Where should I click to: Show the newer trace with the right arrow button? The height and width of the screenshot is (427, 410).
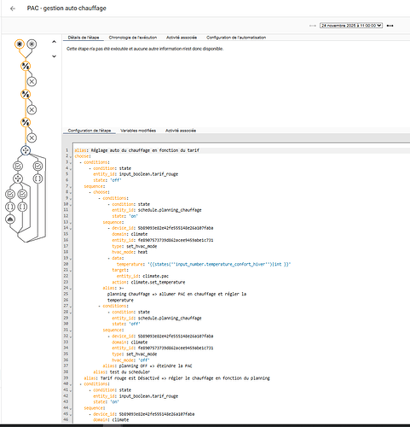[390, 26]
